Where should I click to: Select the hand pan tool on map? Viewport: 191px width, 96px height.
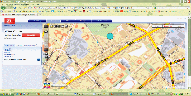[x=52, y=26]
